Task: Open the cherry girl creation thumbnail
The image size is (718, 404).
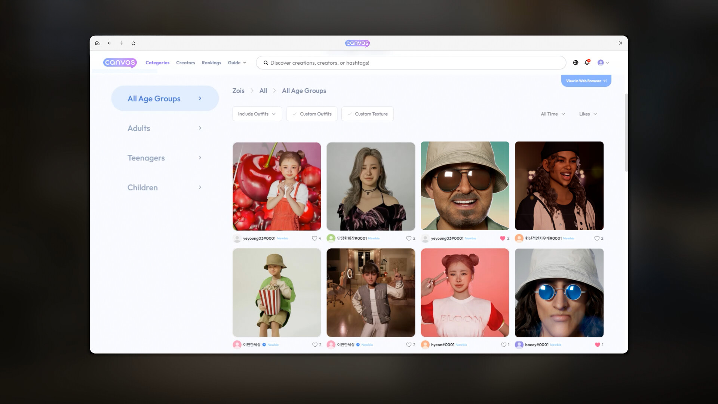Action: pos(277,186)
